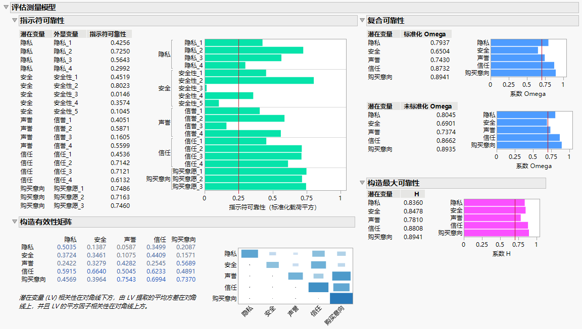Viewport: 582px width, 329px height.
Task: Click the LV footnote under the matrix
Action: pos(108,302)
